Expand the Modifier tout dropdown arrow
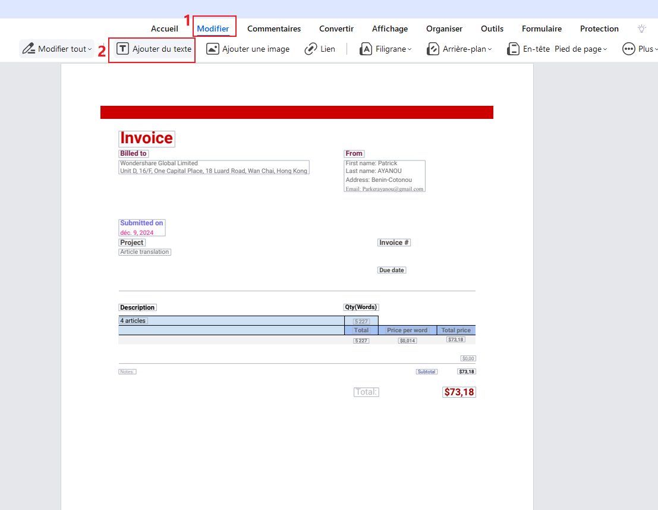 tap(90, 49)
